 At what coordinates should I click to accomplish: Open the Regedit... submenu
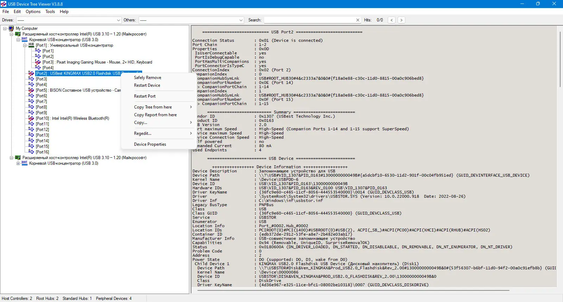(x=159, y=133)
